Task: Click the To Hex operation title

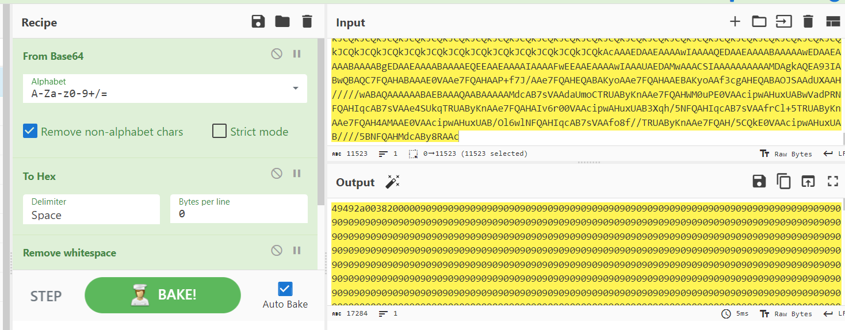Action: tap(39, 176)
